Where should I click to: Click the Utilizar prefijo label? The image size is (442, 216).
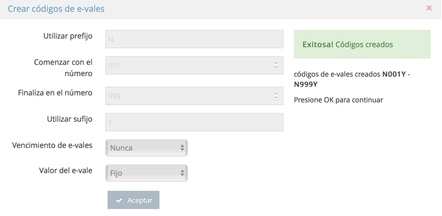[x=68, y=36]
